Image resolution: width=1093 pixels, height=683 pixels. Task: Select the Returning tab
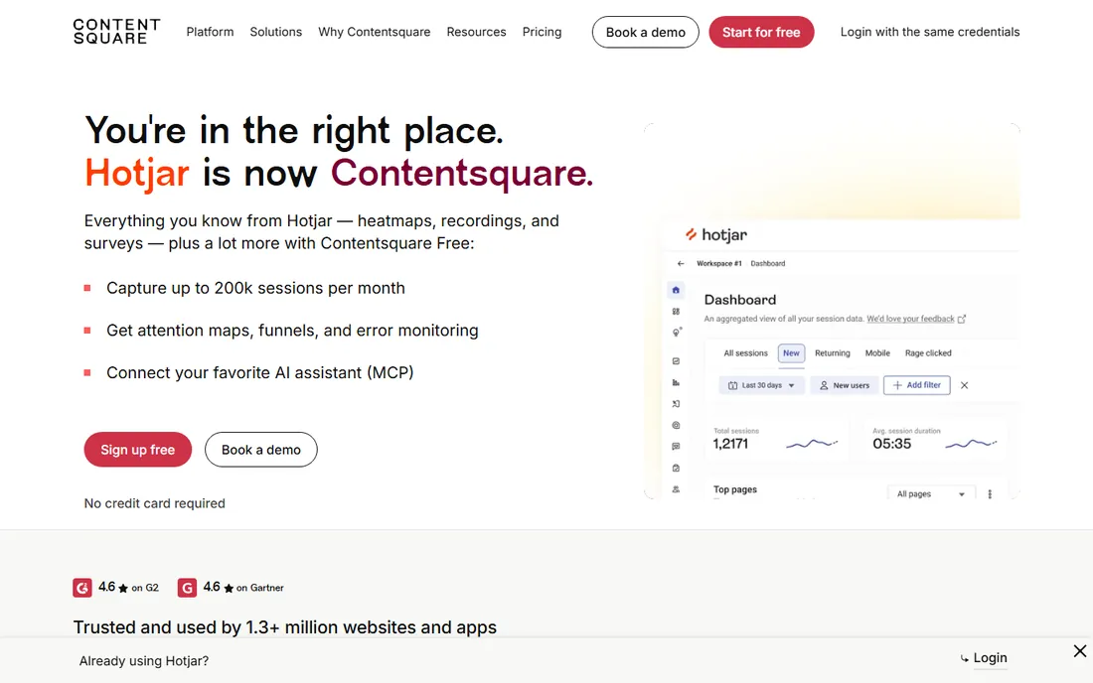833,353
